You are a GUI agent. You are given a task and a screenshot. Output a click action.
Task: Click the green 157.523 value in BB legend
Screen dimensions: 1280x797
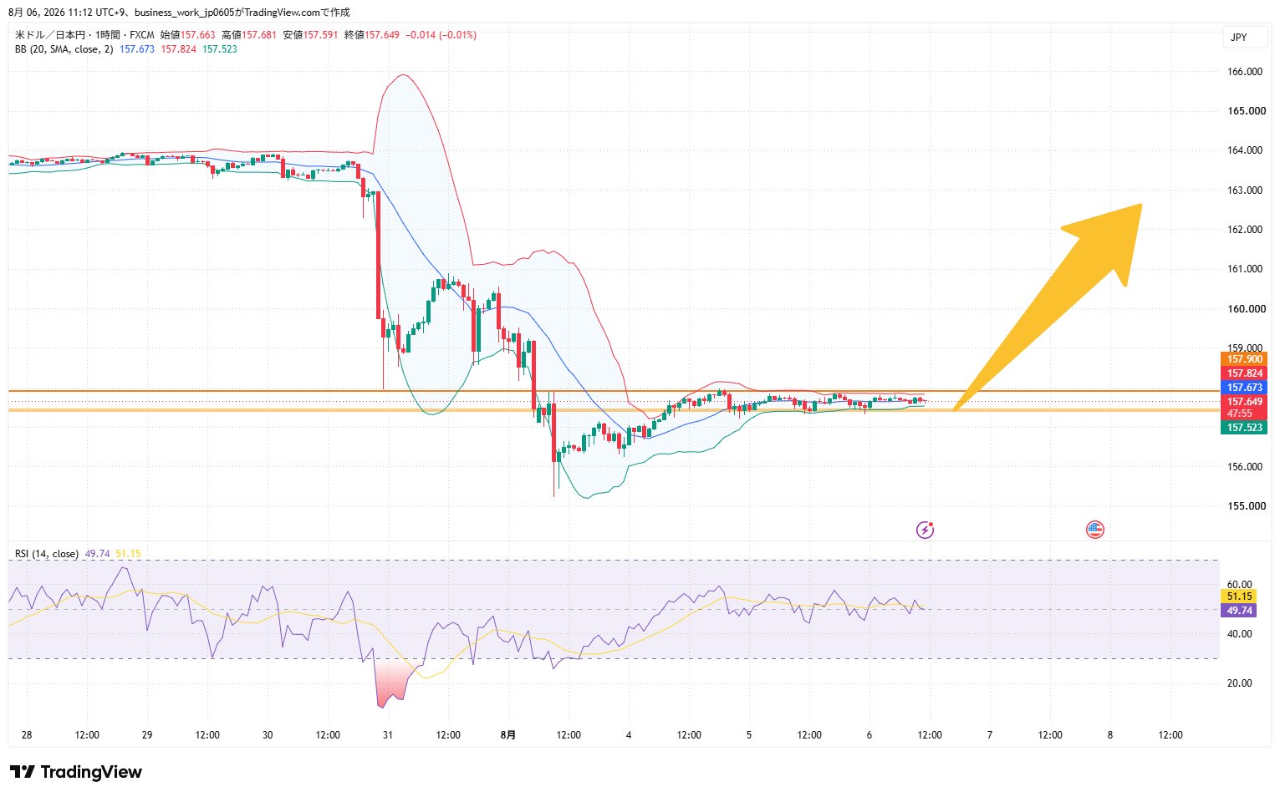coord(220,49)
